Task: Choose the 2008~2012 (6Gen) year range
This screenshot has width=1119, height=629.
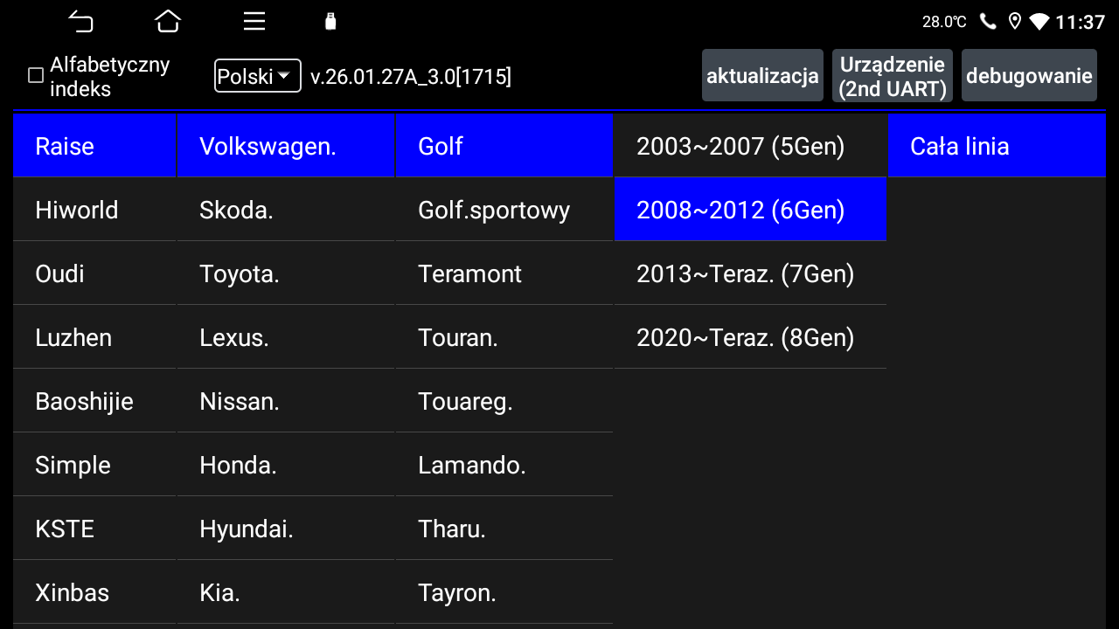Action: click(x=750, y=210)
